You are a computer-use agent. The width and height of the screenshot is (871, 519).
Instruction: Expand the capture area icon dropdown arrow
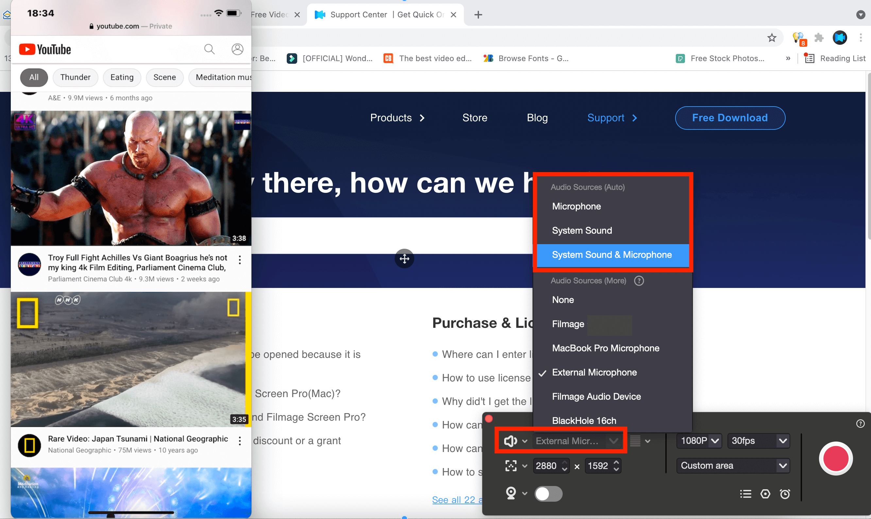(x=525, y=466)
